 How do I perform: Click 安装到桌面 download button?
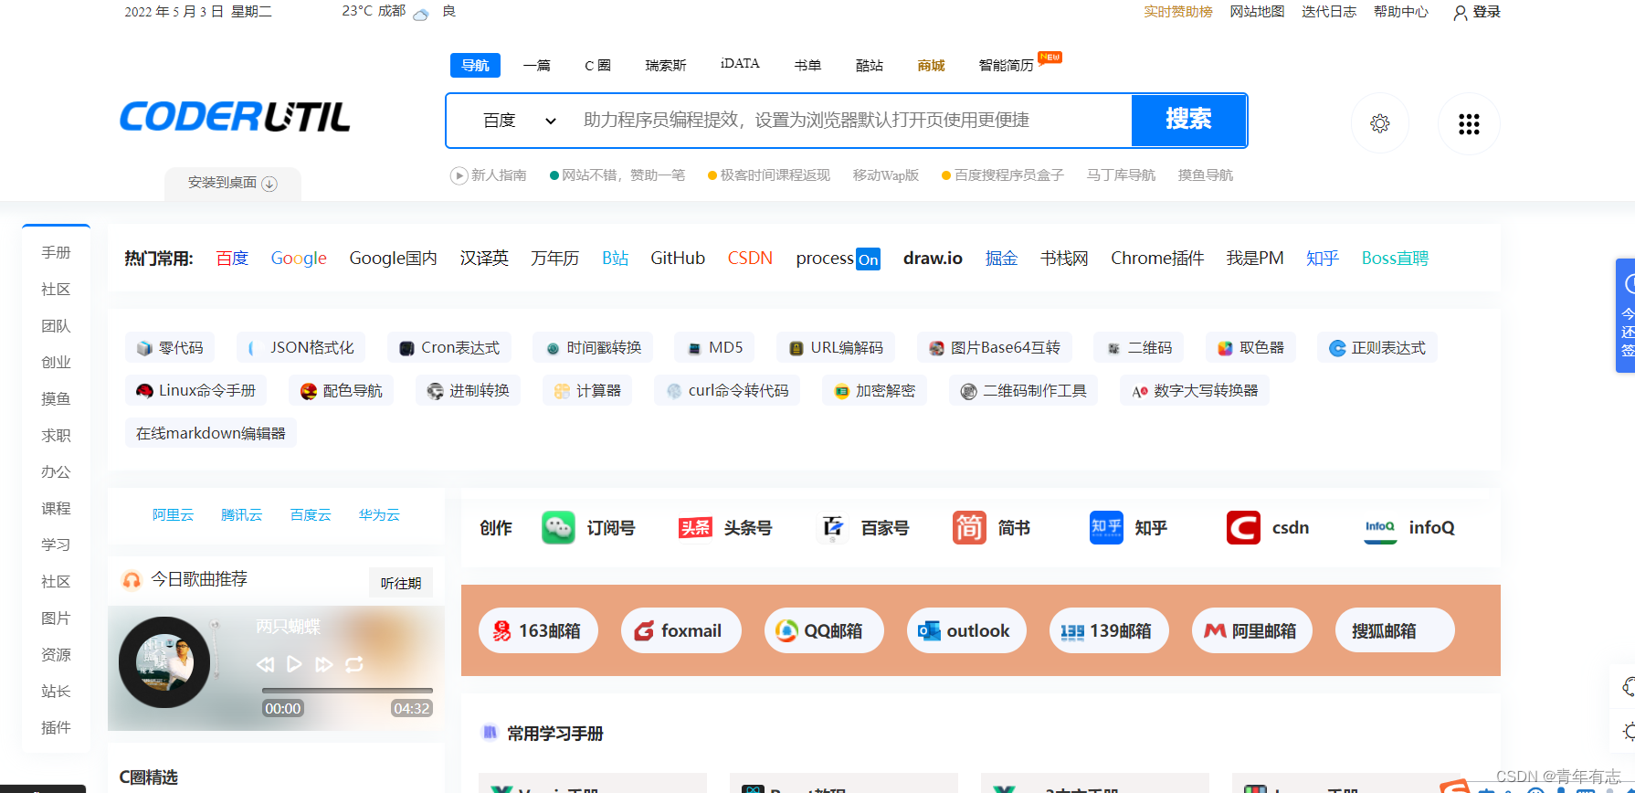click(232, 183)
